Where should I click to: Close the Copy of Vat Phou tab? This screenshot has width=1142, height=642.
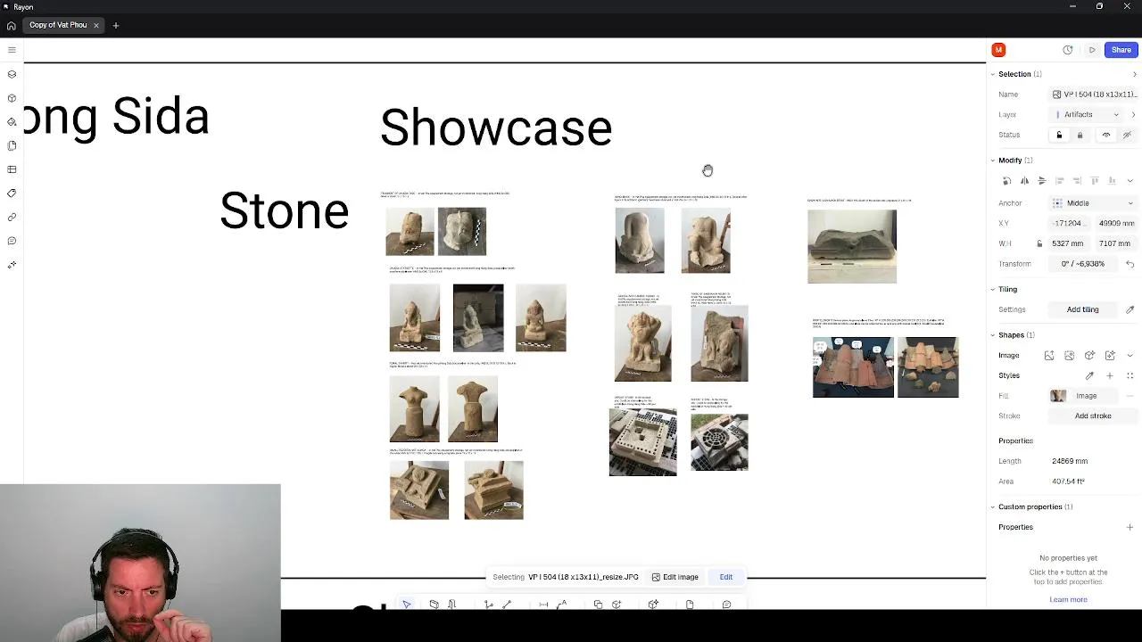click(x=96, y=25)
